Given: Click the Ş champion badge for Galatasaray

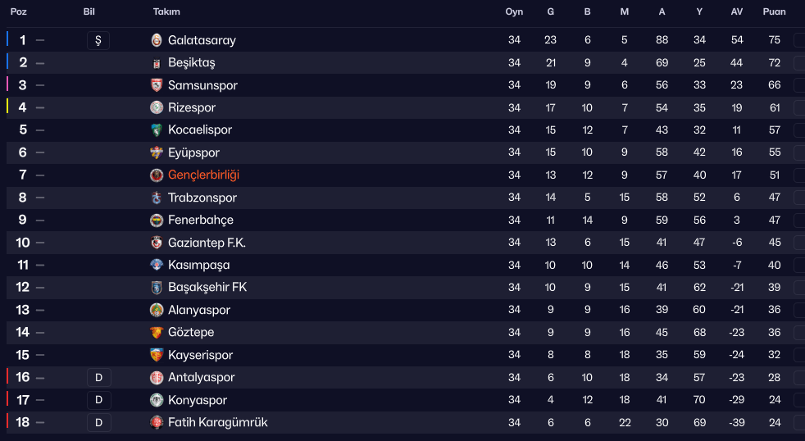Looking at the screenshot, I should [98, 40].
